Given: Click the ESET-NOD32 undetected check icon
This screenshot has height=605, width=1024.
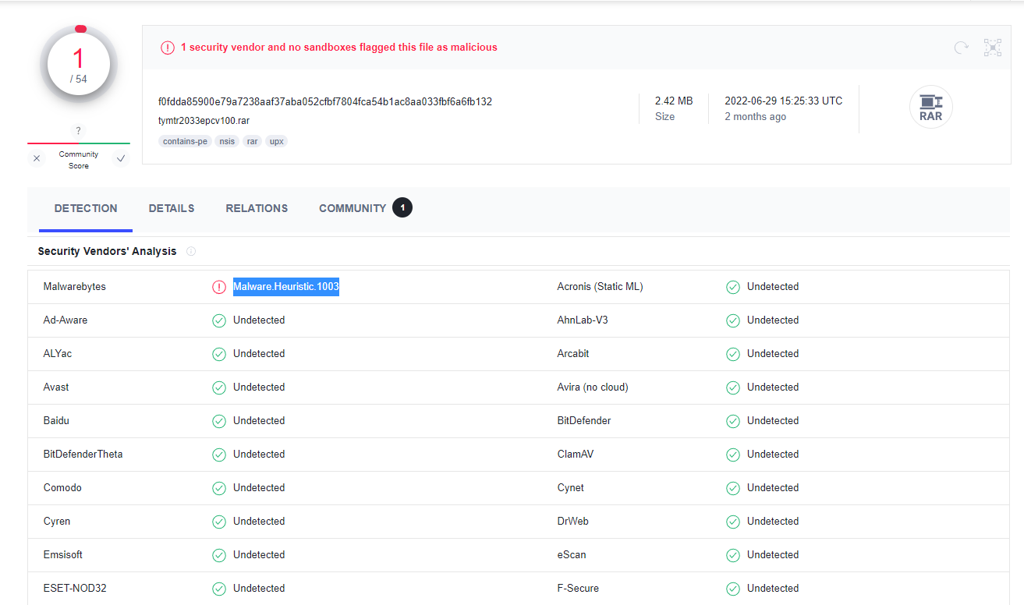Looking at the screenshot, I should (219, 589).
